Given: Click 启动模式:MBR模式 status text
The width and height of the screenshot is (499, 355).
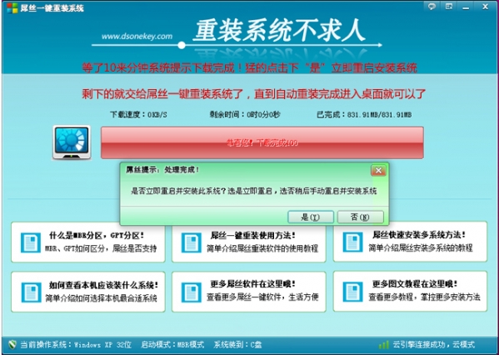Looking at the screenshot, I should pyautogui.click(x=172, y=345).
